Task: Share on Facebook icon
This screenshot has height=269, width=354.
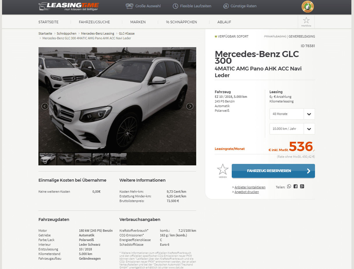Action: 295,186
